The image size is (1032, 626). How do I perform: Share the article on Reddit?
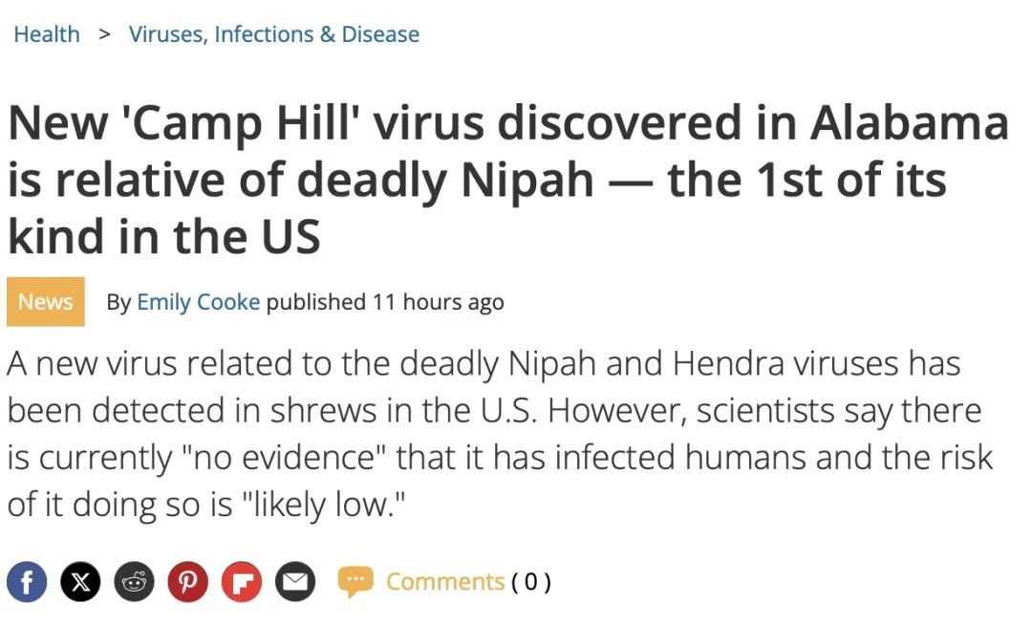pos(135,582)
